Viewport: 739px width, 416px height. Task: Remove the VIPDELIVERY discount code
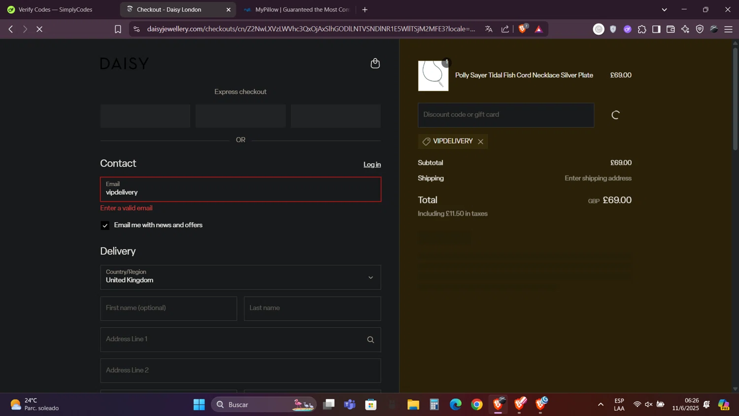(480, 141)
